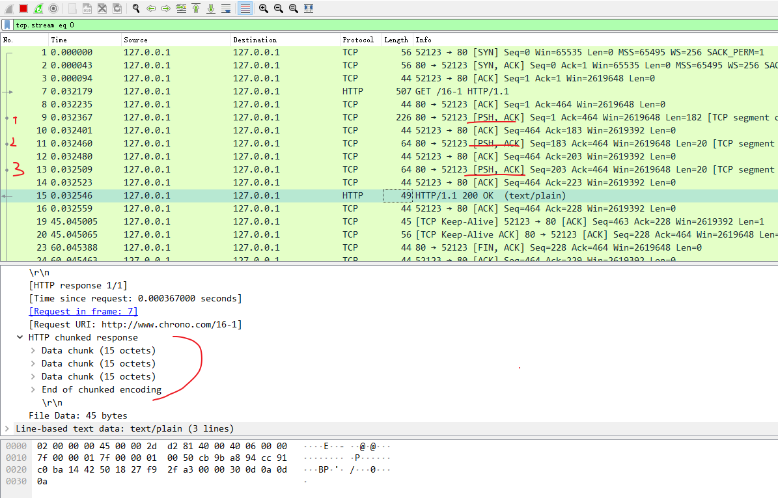Follow the Request in frame 7 link

pyautogui.click(x=83, y=311)
